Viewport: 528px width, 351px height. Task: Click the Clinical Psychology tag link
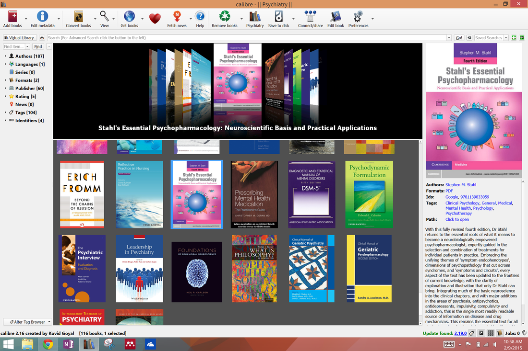tap(462, 203)
